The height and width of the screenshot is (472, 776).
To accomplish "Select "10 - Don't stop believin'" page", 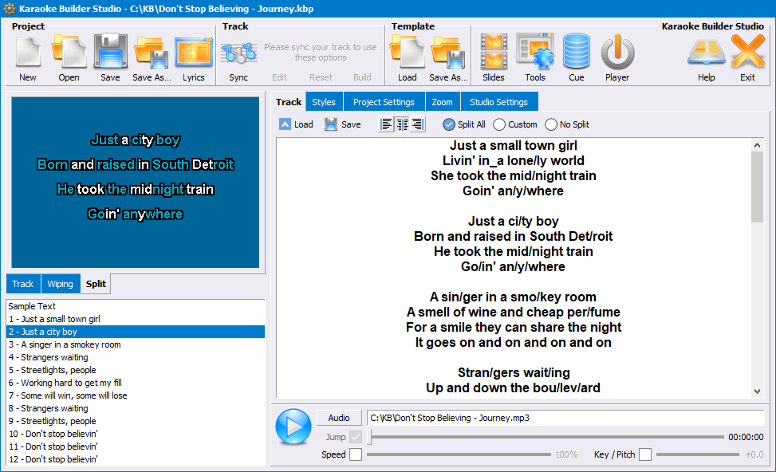I will [x=135, y=434].
